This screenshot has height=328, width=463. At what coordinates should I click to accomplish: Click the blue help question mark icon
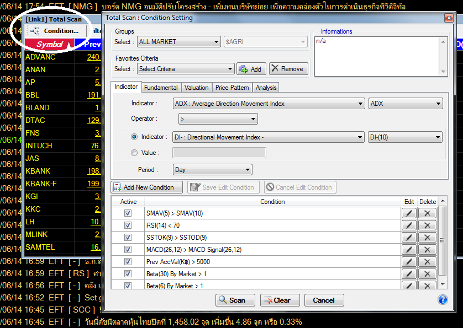[443, 300]
